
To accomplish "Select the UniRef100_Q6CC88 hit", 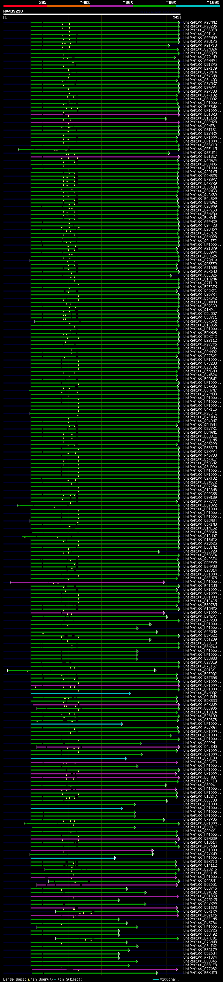I will click(x=200, y=801).
